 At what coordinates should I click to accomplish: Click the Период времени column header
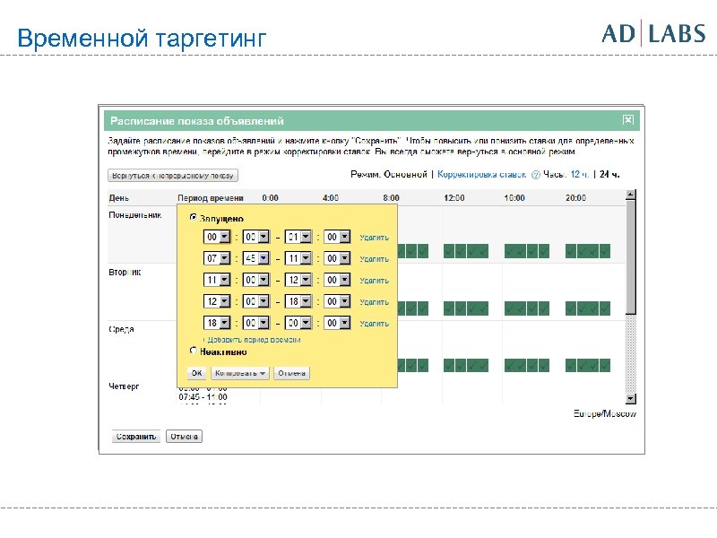[211, 198]
